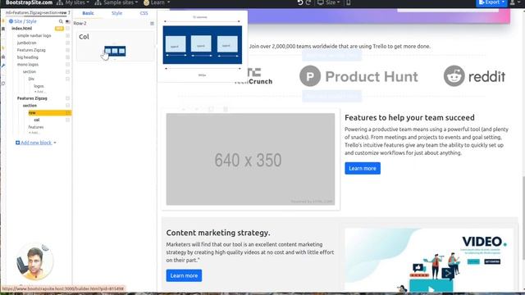Select jumbotron tree item
The height and width of the screenshot is (295, 525).
coord(27,43)
